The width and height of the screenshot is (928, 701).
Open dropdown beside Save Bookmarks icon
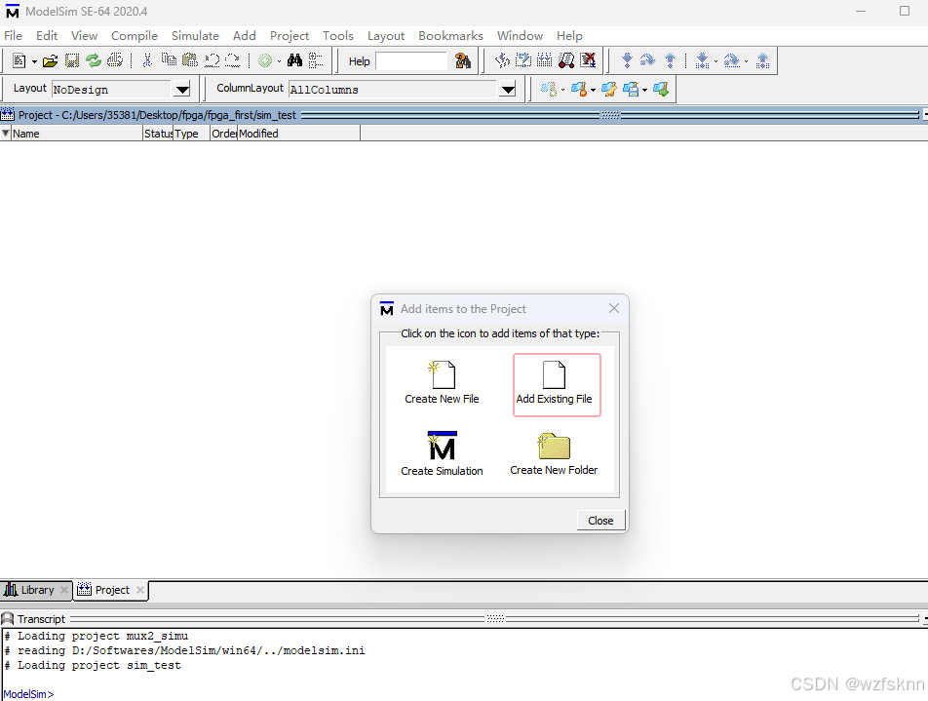coord(644,90)
